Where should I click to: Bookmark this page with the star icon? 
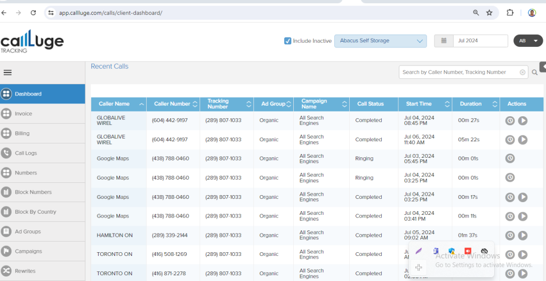point(489,13)
